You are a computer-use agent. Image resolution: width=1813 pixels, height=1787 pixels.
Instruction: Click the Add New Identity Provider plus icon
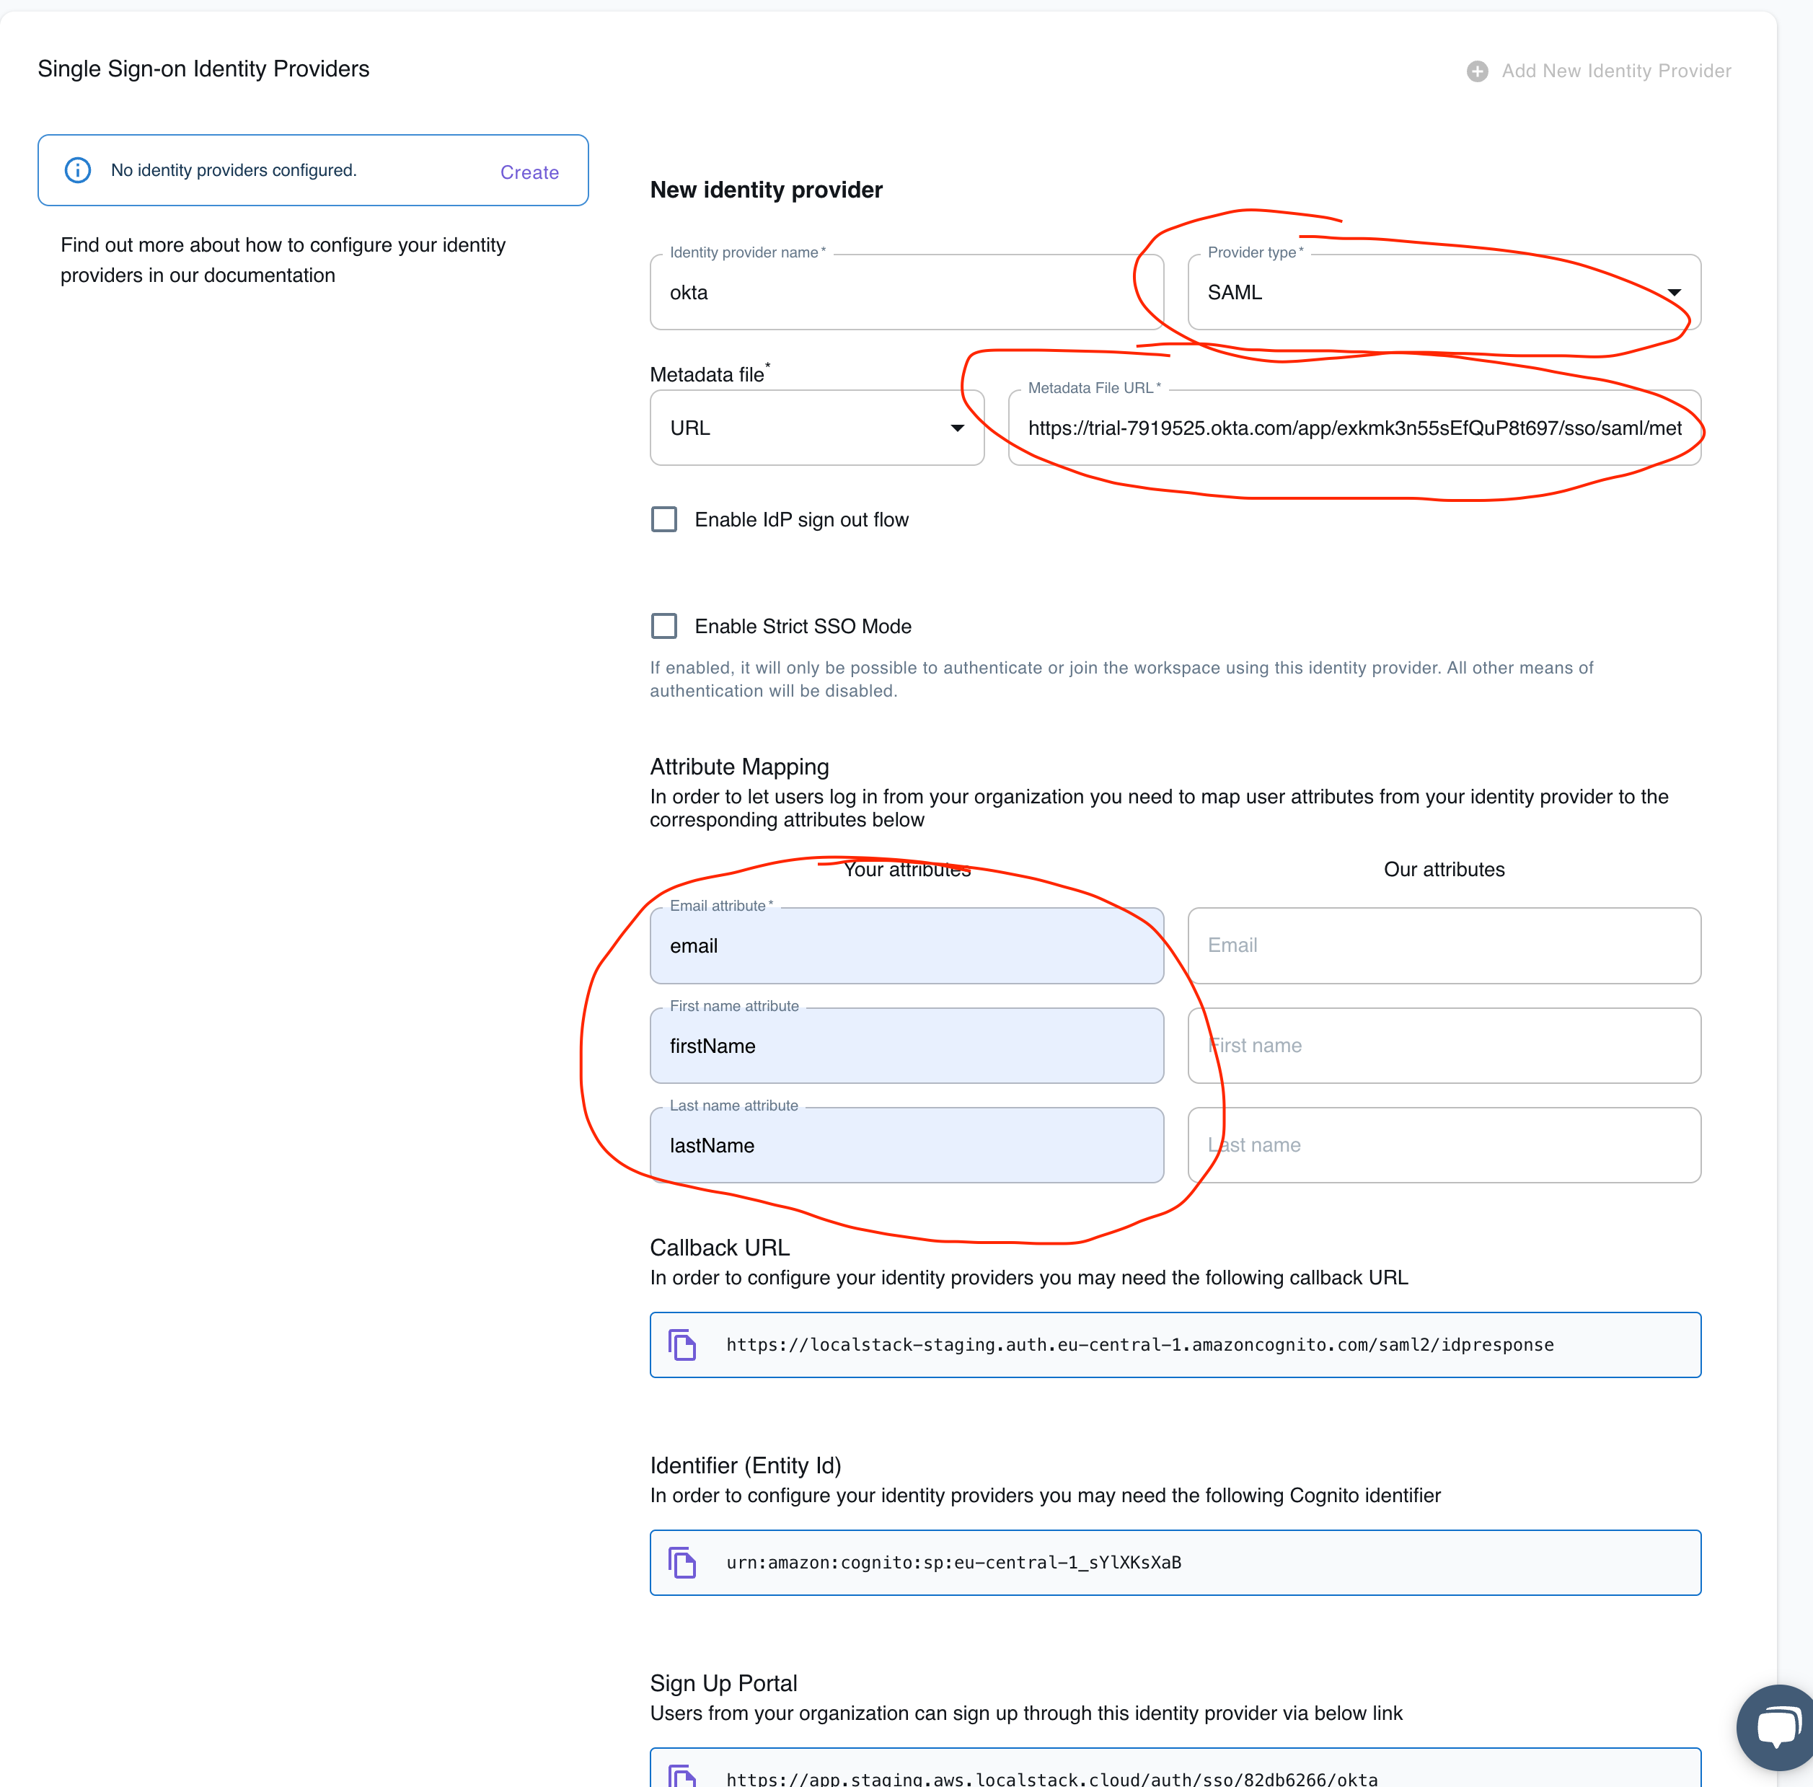1476,71
